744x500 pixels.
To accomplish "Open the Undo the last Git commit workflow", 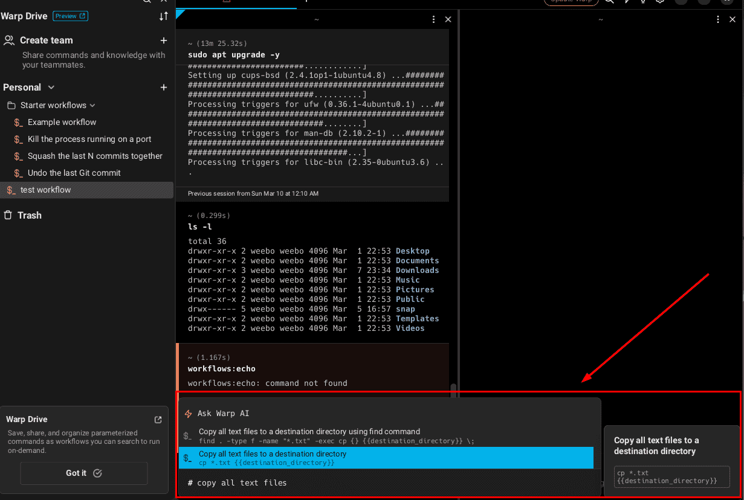I will point(74,173).
